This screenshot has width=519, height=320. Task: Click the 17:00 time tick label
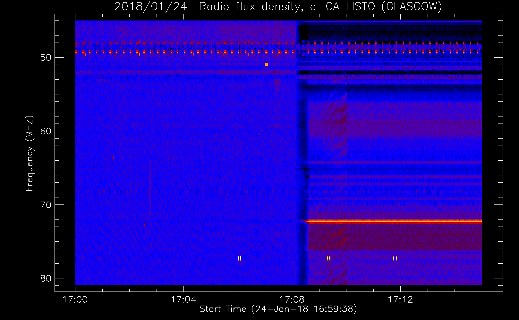75,300
